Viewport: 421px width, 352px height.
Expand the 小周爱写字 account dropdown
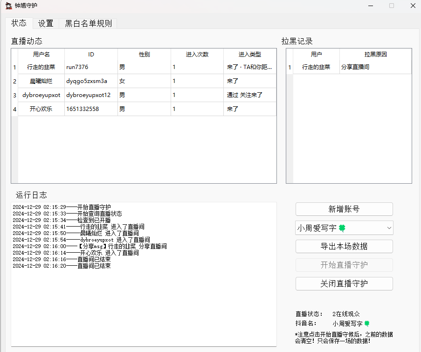coord(344,228)
